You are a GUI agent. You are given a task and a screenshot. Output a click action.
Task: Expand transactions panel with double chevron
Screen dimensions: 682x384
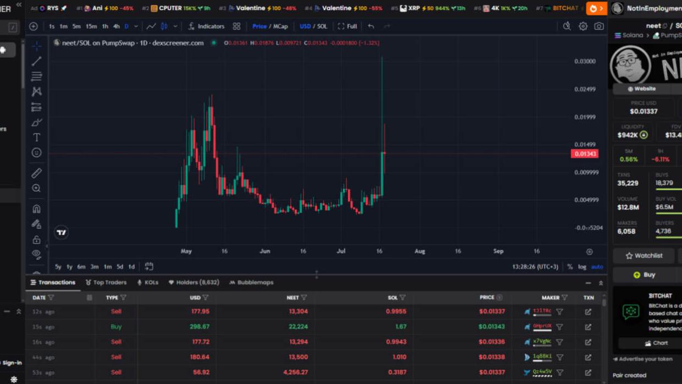pyautogui.click(x=601, y=283)
